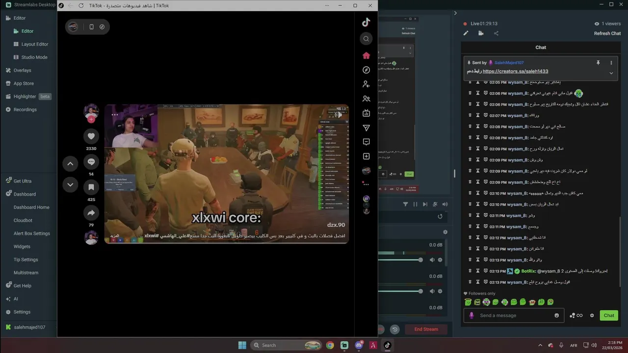Click the share stream icon
Screen dimensions: 628x353
[496, 33]
